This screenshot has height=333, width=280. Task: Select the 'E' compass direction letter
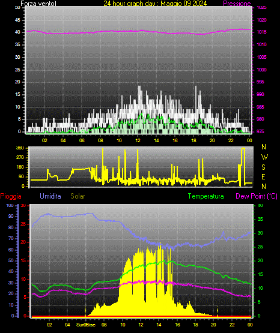263,176
